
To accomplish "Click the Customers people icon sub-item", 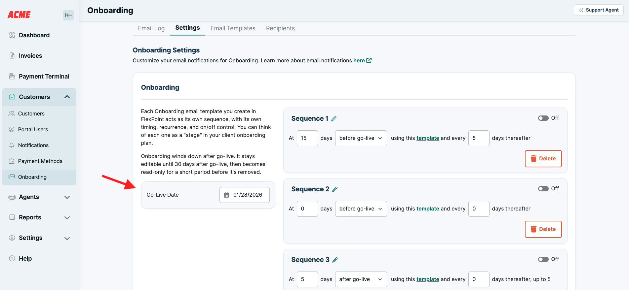I will pyautogui.click(x=12, y=113).
